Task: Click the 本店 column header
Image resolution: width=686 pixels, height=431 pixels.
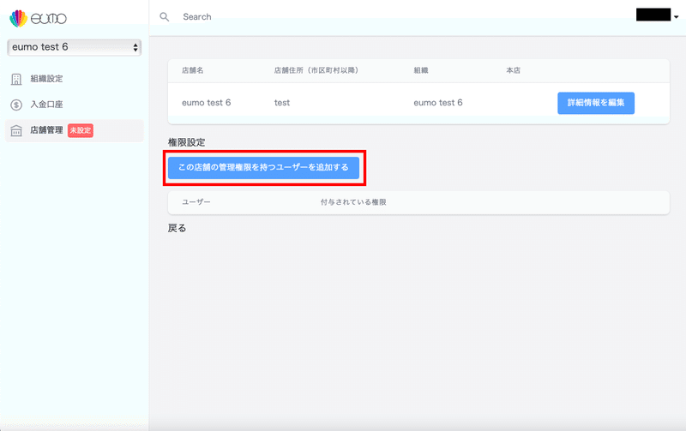Action: (513, 70)
